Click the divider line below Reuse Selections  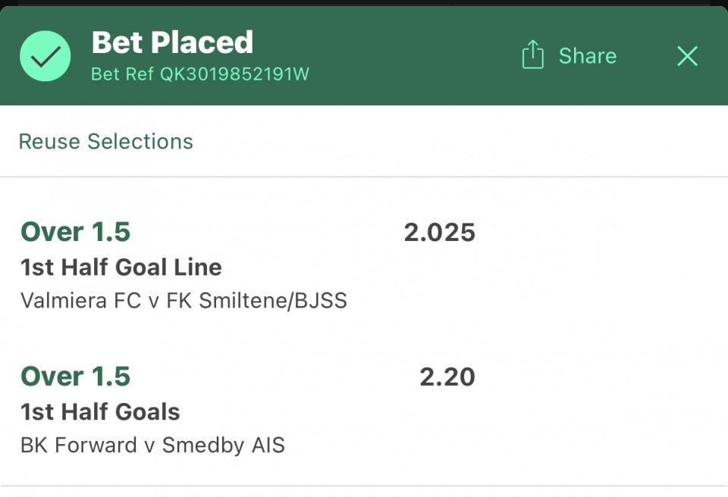tap(364, 177)
